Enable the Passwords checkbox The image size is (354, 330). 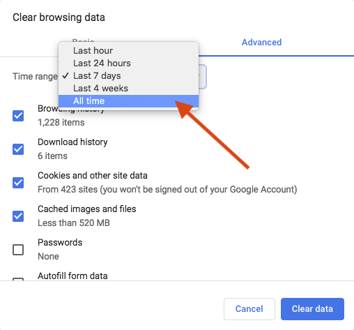[x=18, y=250]
